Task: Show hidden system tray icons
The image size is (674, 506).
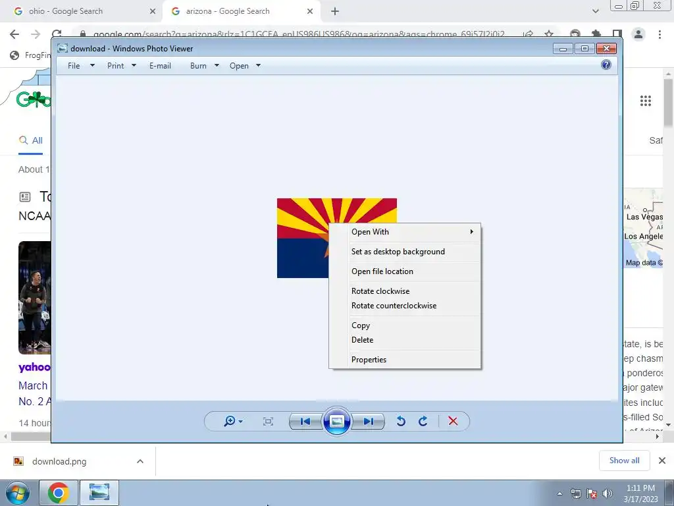Action: click(x=559, y=494)
